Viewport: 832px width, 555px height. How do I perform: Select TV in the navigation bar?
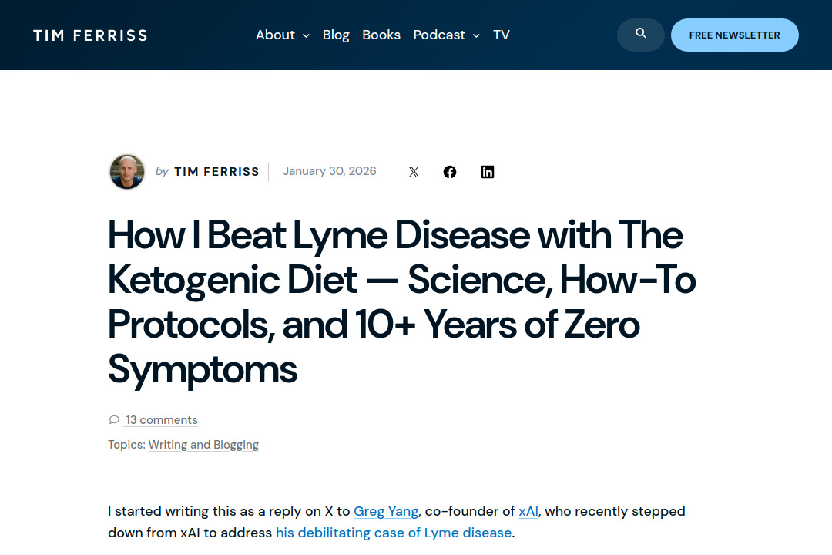(x=501, y=35)
